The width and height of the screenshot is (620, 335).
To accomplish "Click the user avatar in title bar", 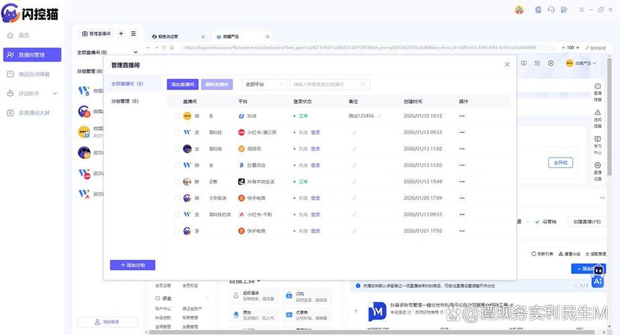I will [x=519, y=10].
